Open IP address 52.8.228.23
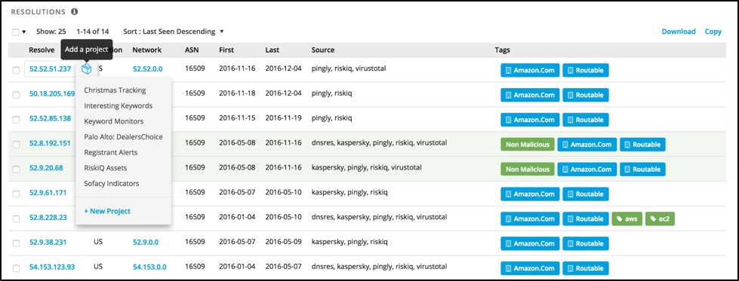Image resolution: width=739 pixels, height=281 pixels. 48,218
